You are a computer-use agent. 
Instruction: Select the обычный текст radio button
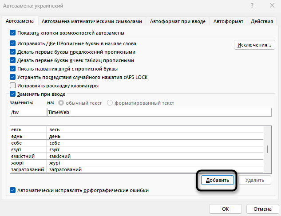[61, 103]
